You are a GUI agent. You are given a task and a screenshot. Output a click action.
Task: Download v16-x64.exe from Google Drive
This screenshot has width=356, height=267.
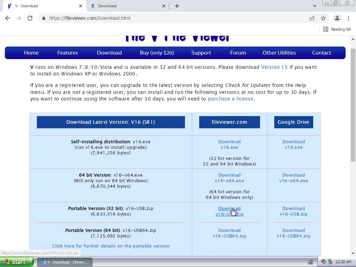tap(293, 178)
